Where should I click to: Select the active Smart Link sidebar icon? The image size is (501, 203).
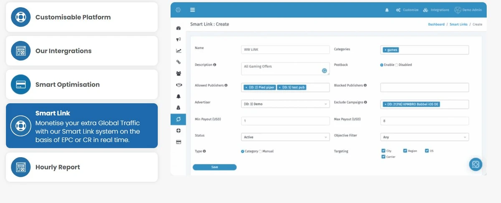click(x=179, y=119)
